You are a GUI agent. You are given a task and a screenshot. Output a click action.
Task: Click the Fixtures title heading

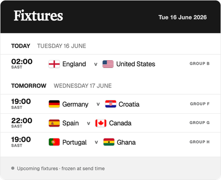coord(38,16)
